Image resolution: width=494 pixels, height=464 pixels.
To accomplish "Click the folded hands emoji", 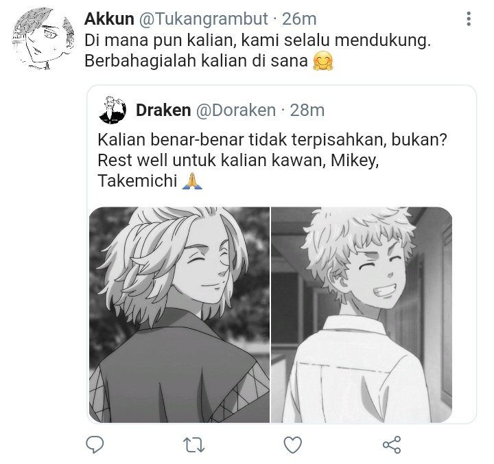I will tap(192, 181).
